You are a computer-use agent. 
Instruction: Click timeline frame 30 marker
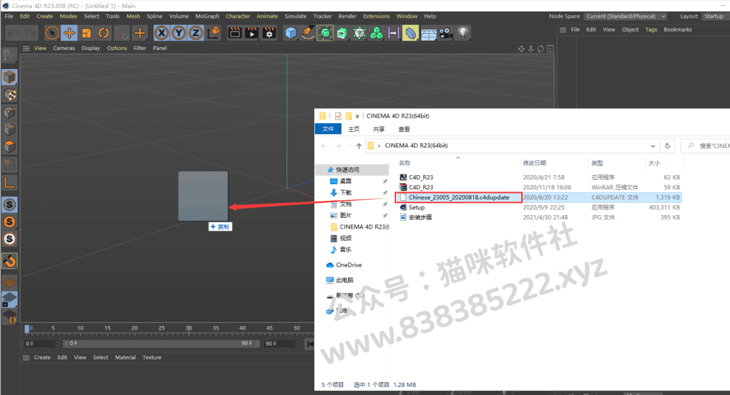(x=189, y=329)
